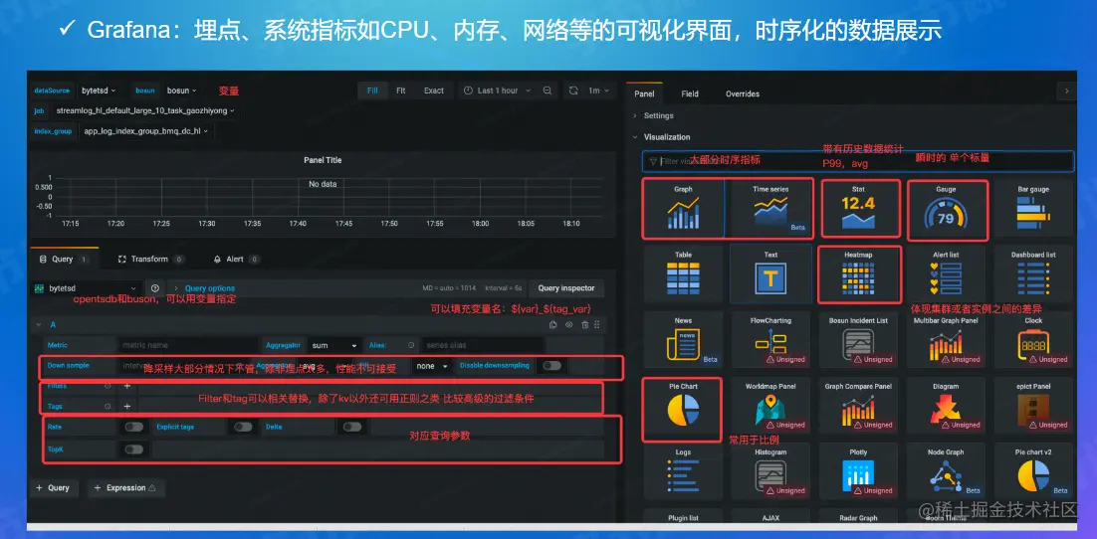Screen dimensions: 1097x539
Task: Select the Text visualization
Action: pyautogui.click(x=770, y=273)
